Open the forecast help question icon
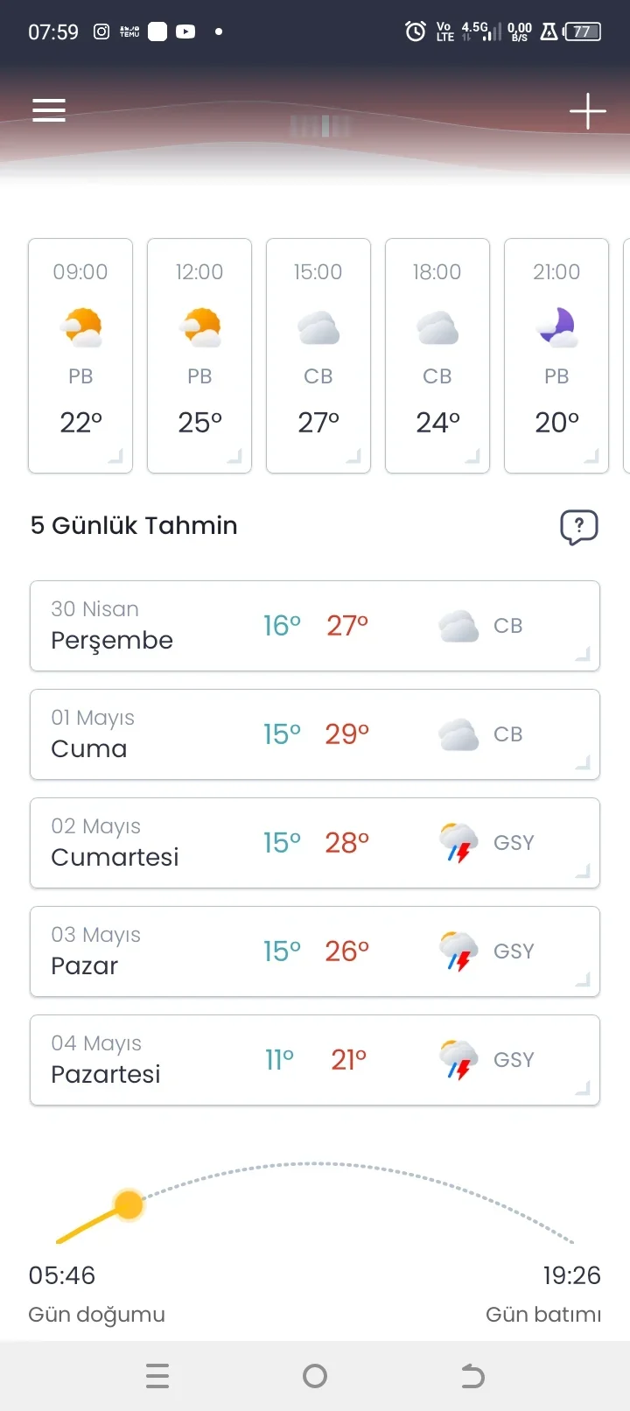 578,527
